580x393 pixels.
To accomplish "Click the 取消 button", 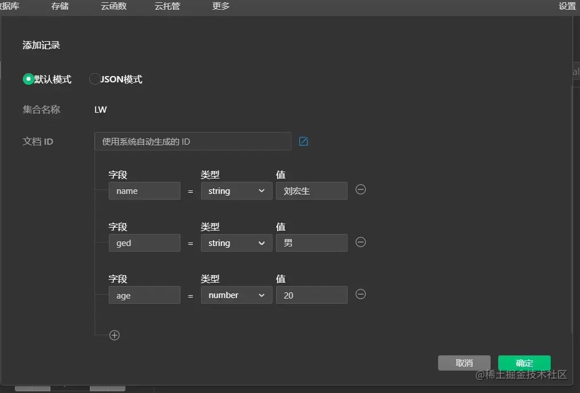I will [x=464, y=363].
